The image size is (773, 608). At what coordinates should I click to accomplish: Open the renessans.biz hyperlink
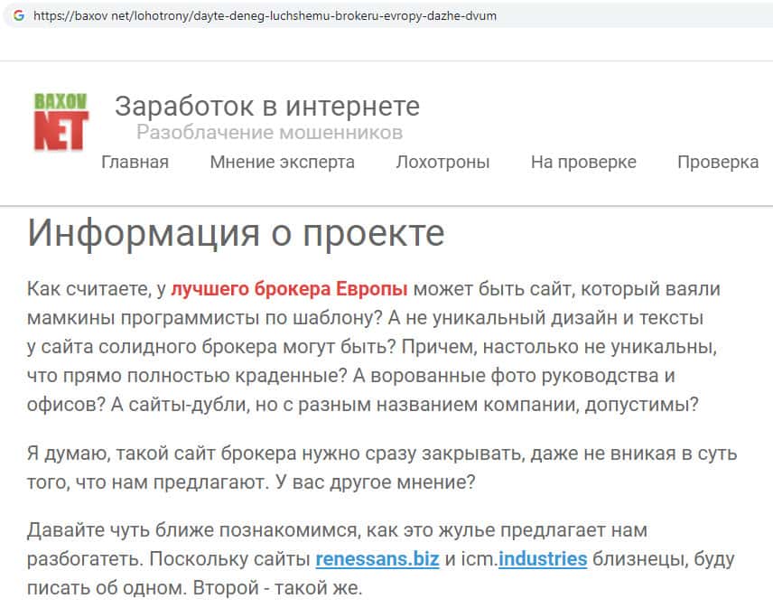coord(377,559)
